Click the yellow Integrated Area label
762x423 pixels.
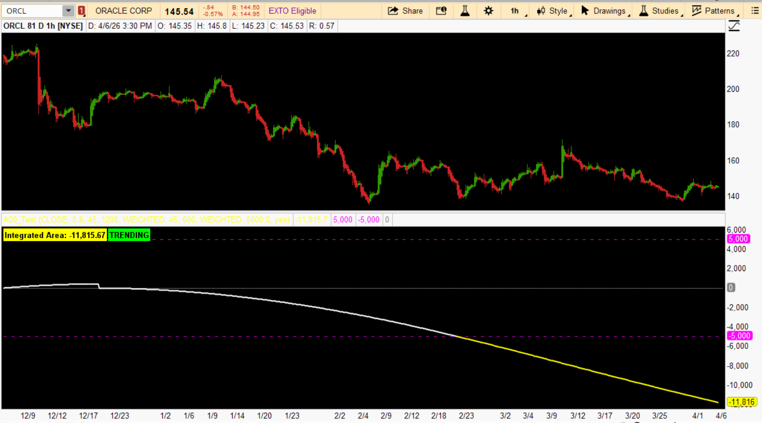coord(55,235)
